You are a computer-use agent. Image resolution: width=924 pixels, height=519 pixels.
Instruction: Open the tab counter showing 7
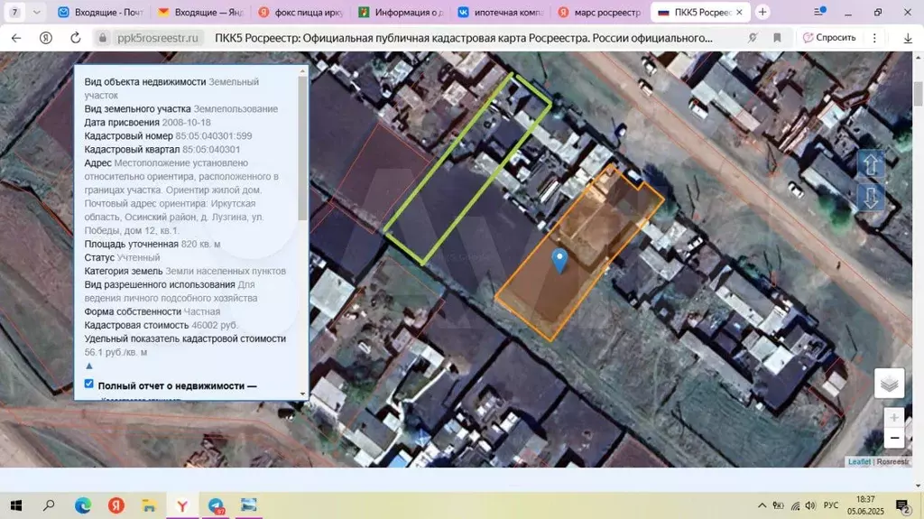tap(14, 12)
